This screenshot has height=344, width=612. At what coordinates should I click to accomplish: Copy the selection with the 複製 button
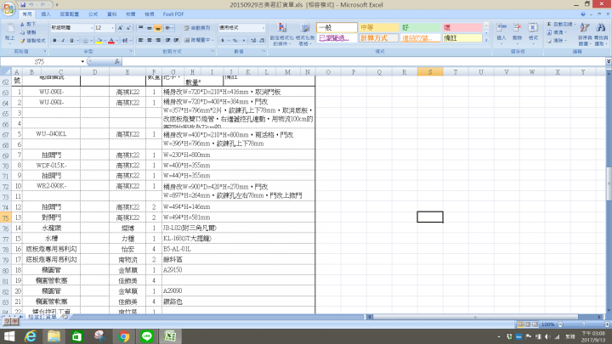pos(28,32)
